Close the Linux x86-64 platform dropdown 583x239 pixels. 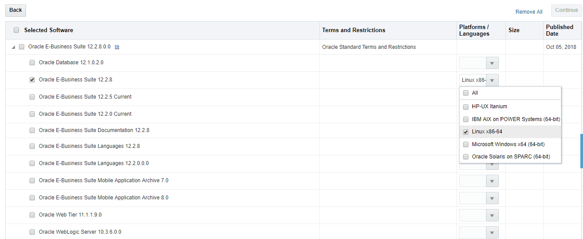pyautogui.click(x=492, y=80)
